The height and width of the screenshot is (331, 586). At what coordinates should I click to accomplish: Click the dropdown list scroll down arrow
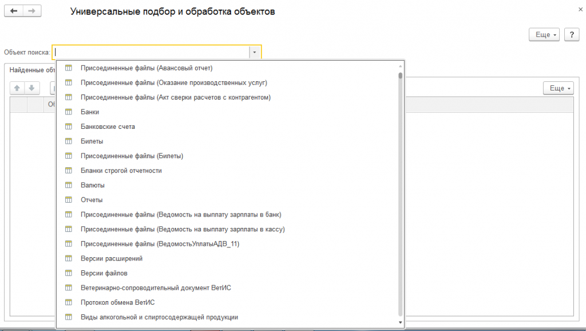(x=400, y=323)
